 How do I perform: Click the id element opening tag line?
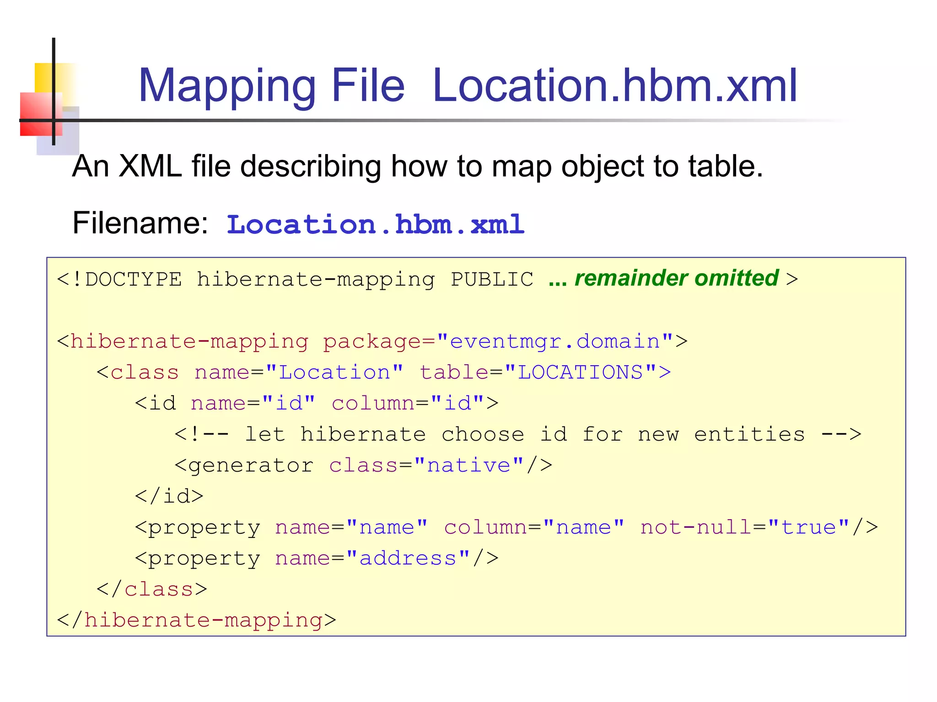[x=316, y=404]
